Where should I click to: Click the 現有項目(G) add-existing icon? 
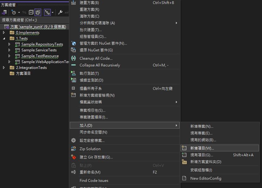coord(184,155)
